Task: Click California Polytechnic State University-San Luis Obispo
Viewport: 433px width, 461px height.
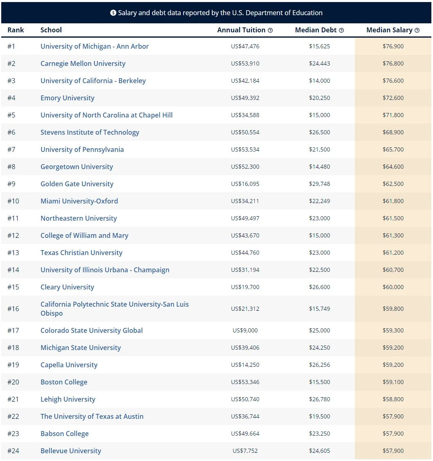Action: click(114, 309)
